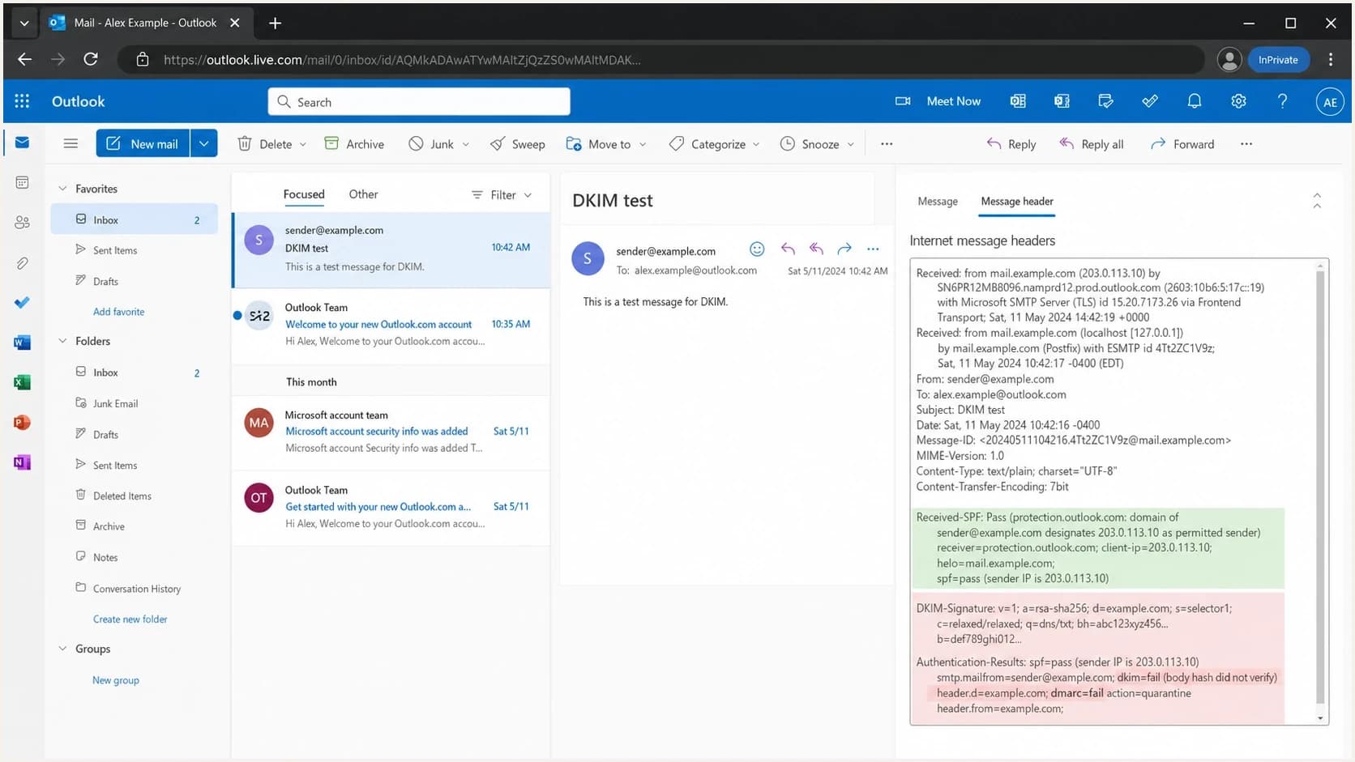This screenshot has width=1355, height=762.
Task: Collapse the Groups section
Action: pos(62,649)
